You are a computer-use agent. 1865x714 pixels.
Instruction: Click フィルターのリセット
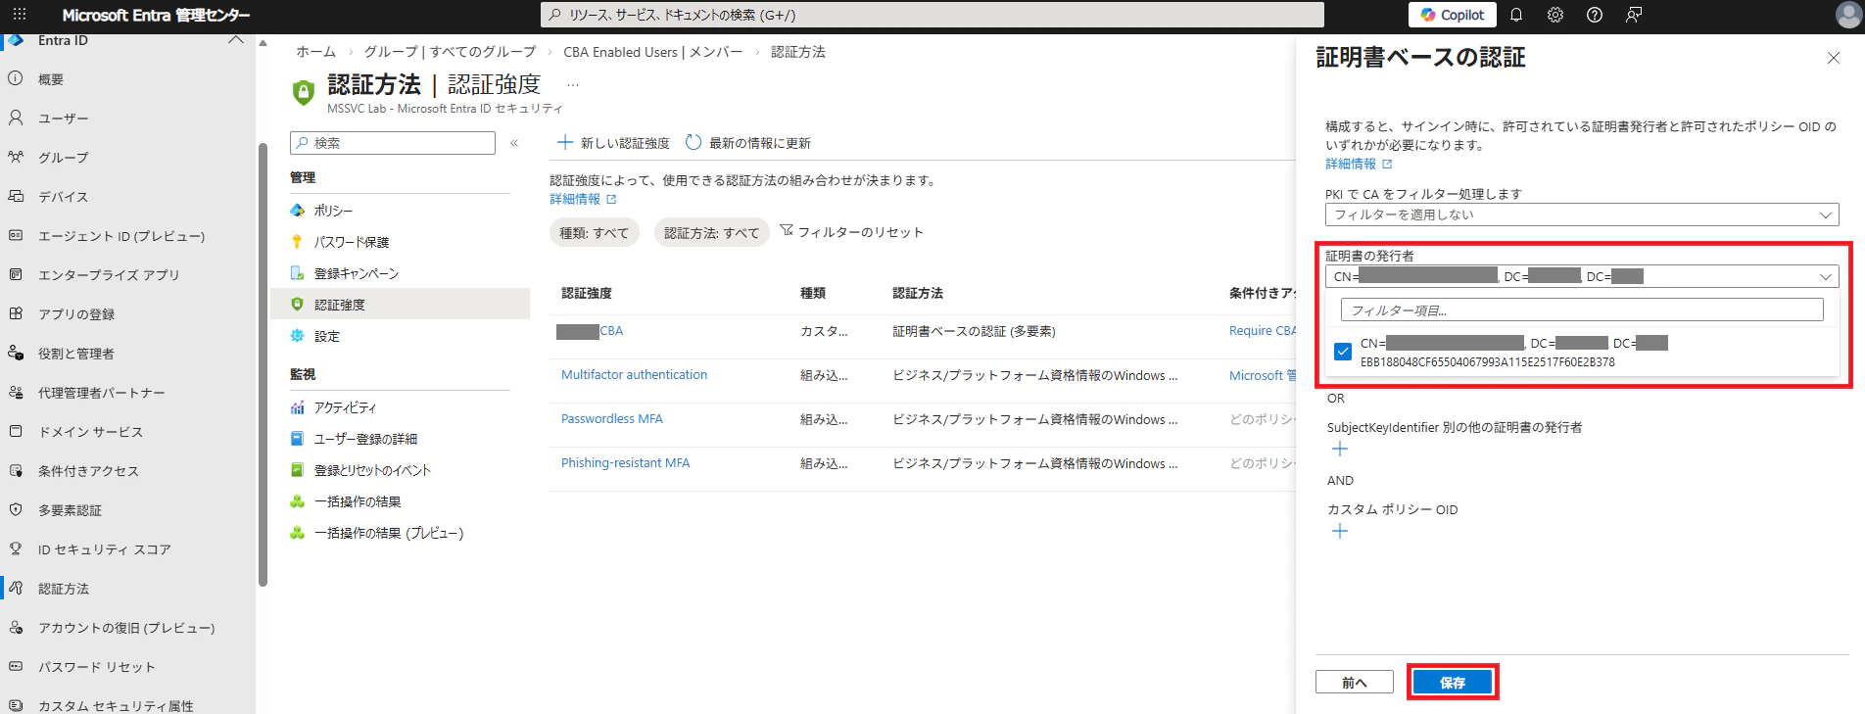click(x=851, y=232)
